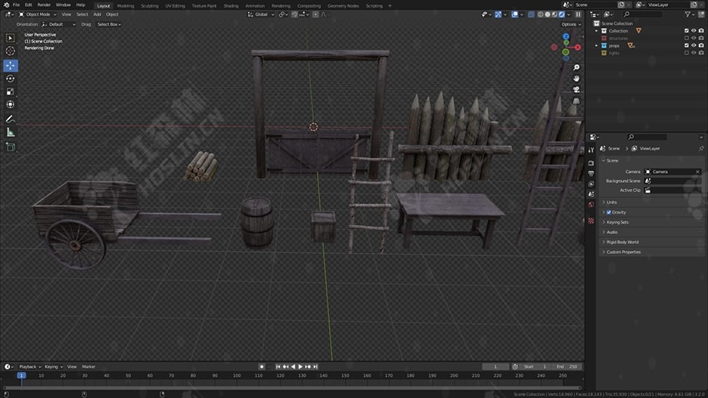Click the Blender logo menu icon
Screen dimensions: 708x398
[x=6, y=5]
